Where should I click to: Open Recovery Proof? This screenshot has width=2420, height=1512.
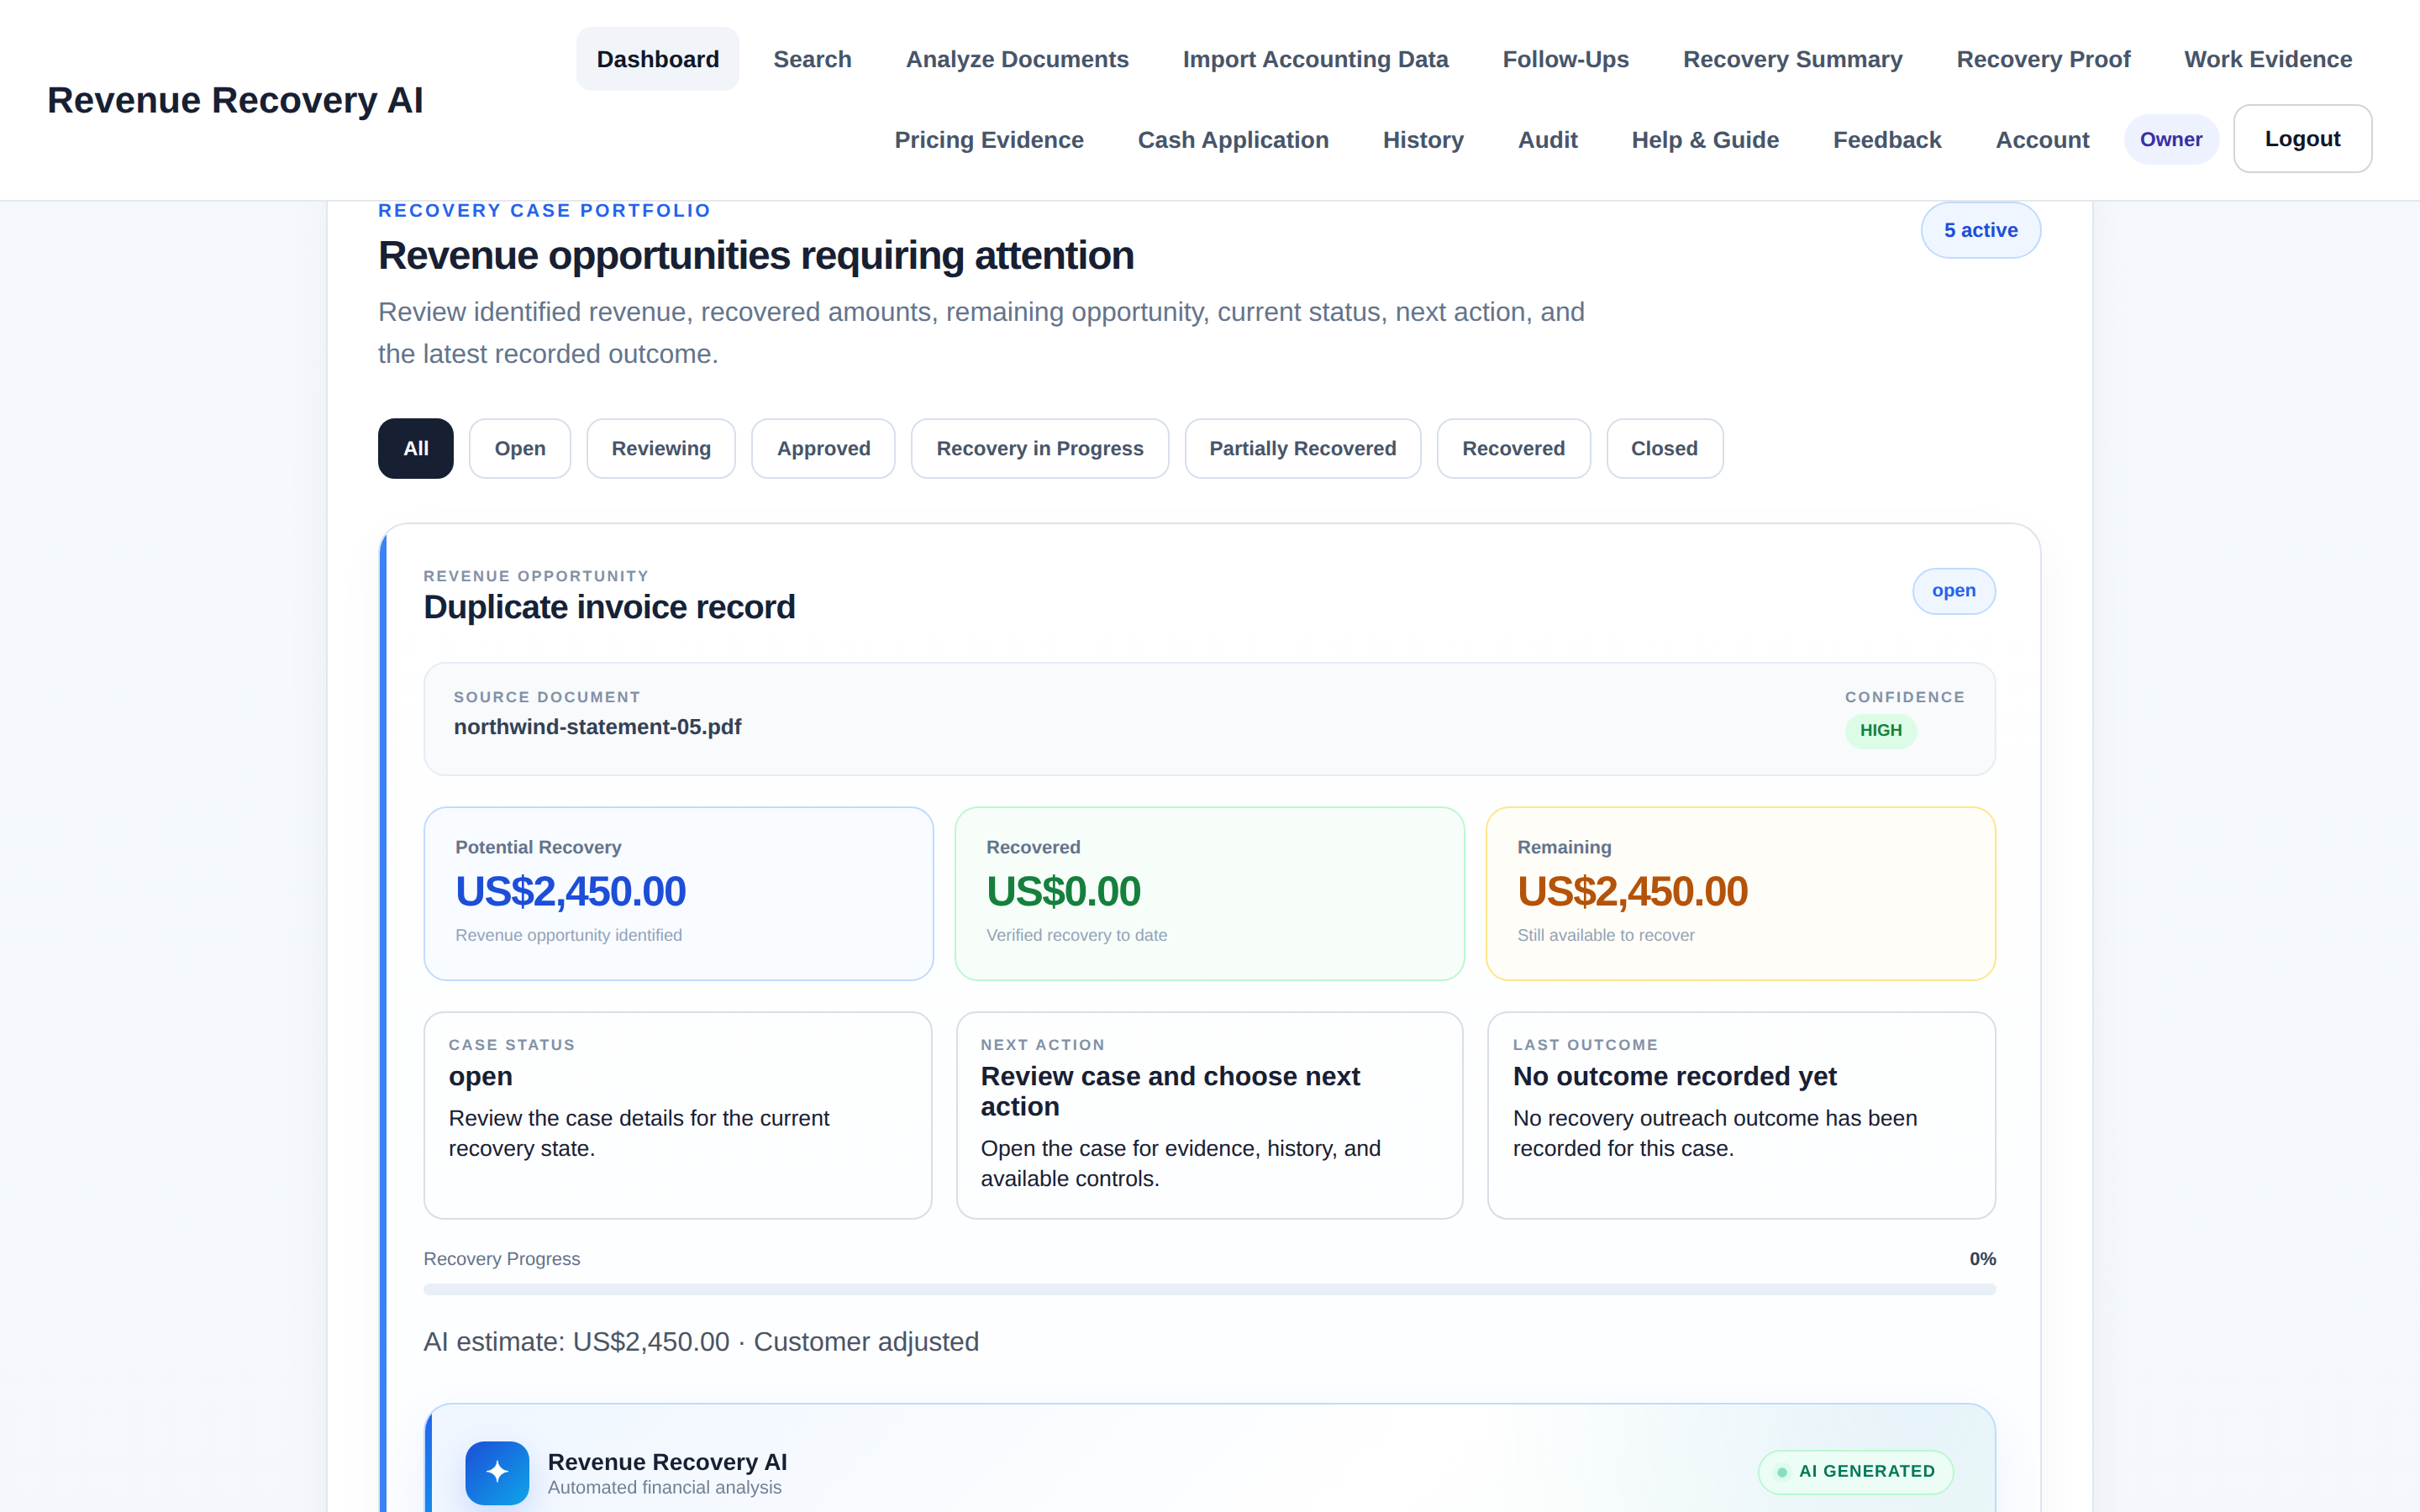[2043, 59]
